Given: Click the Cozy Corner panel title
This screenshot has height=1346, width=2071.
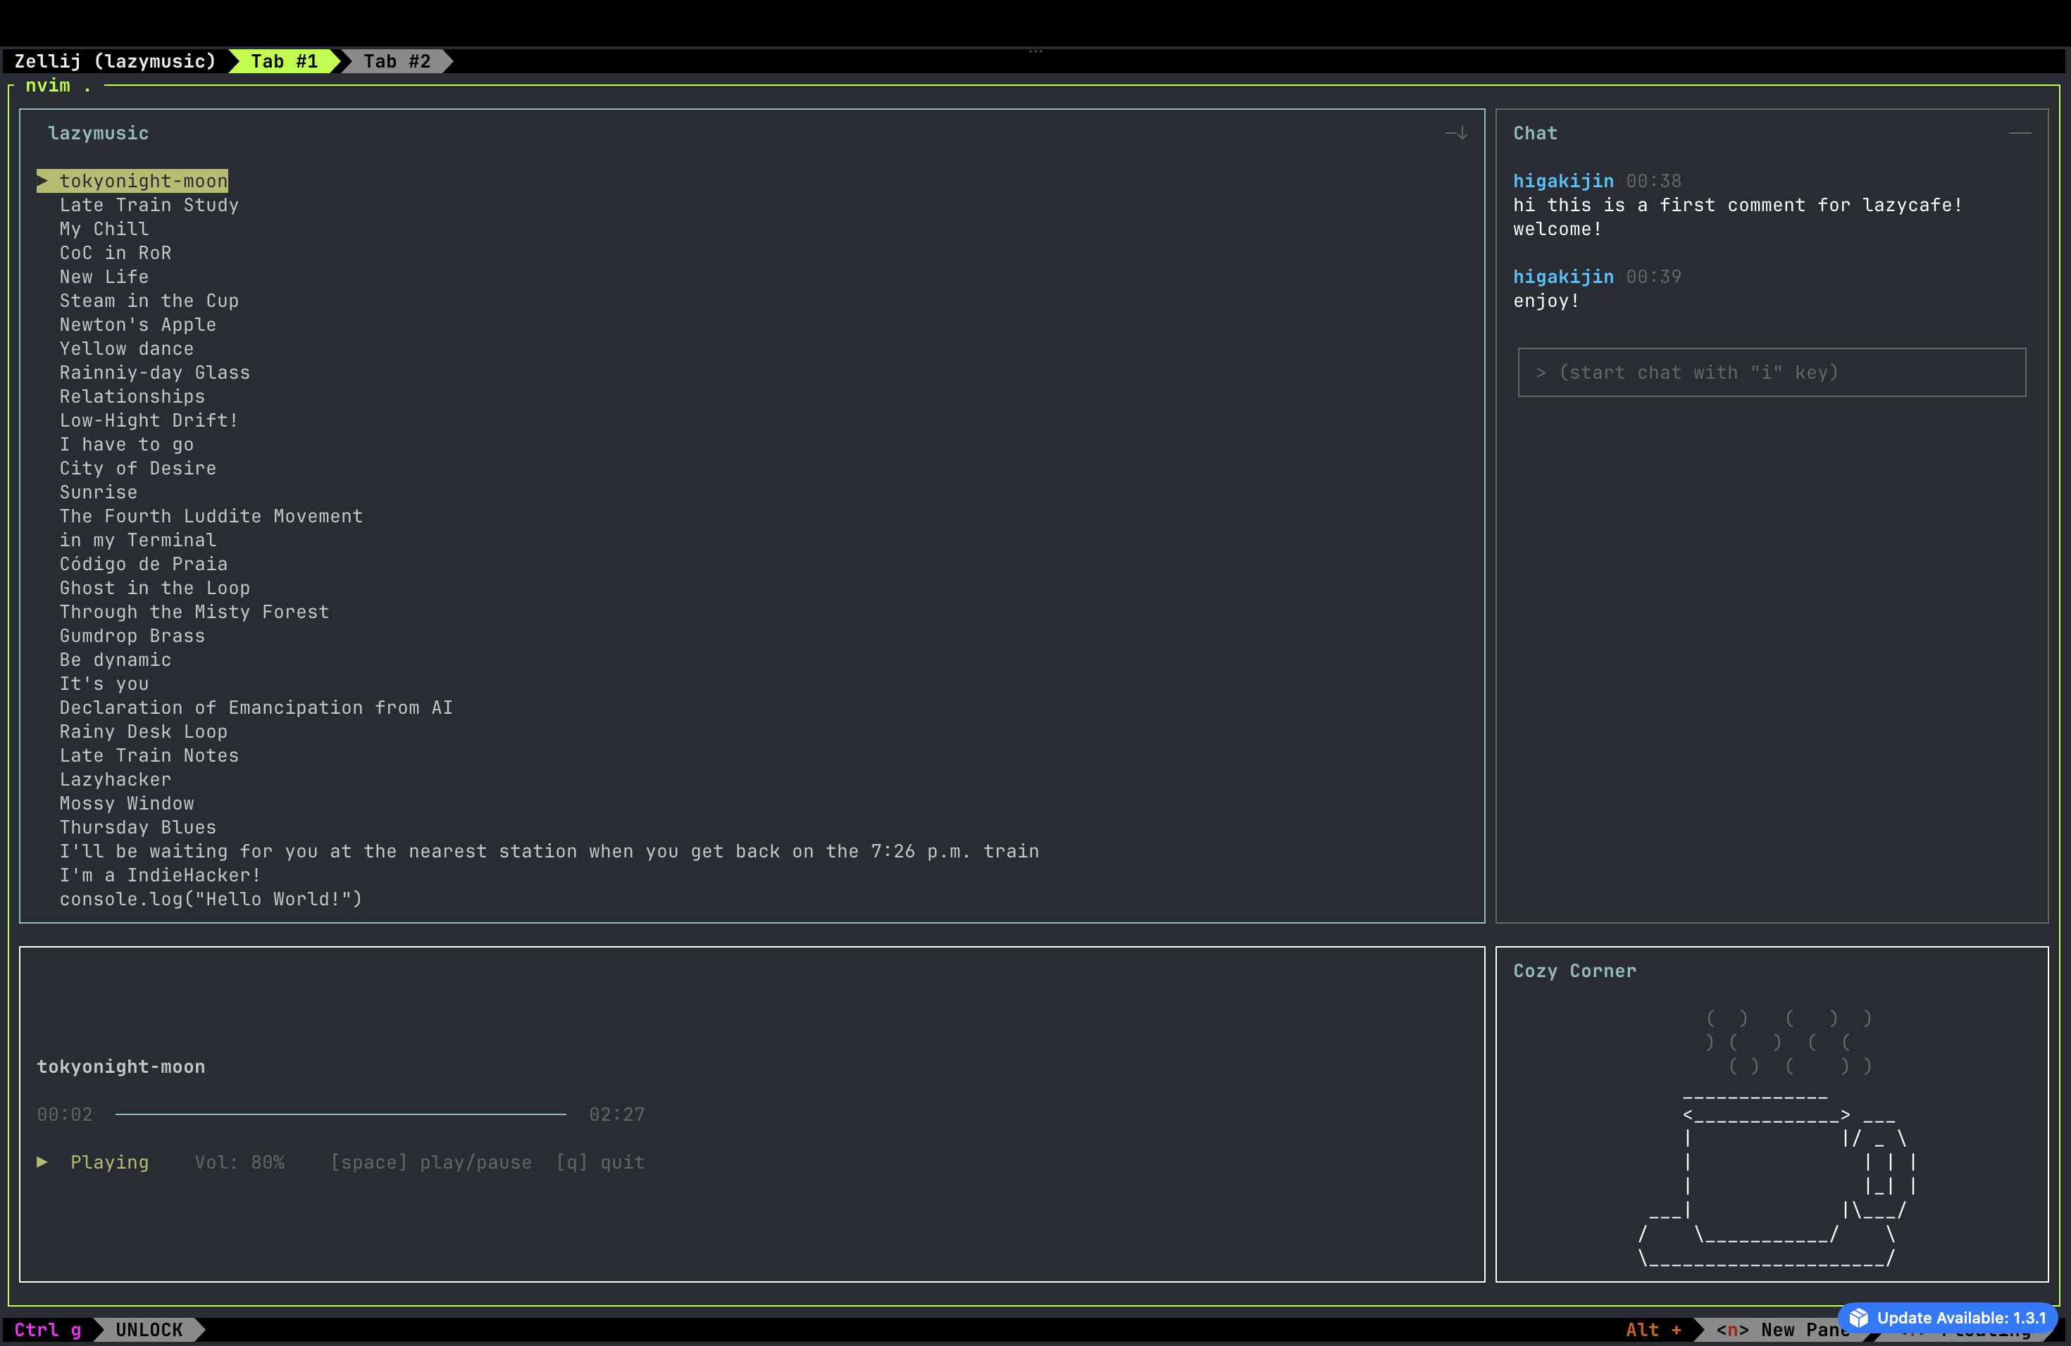Looking at the screenshot, I should point(1574,971).
